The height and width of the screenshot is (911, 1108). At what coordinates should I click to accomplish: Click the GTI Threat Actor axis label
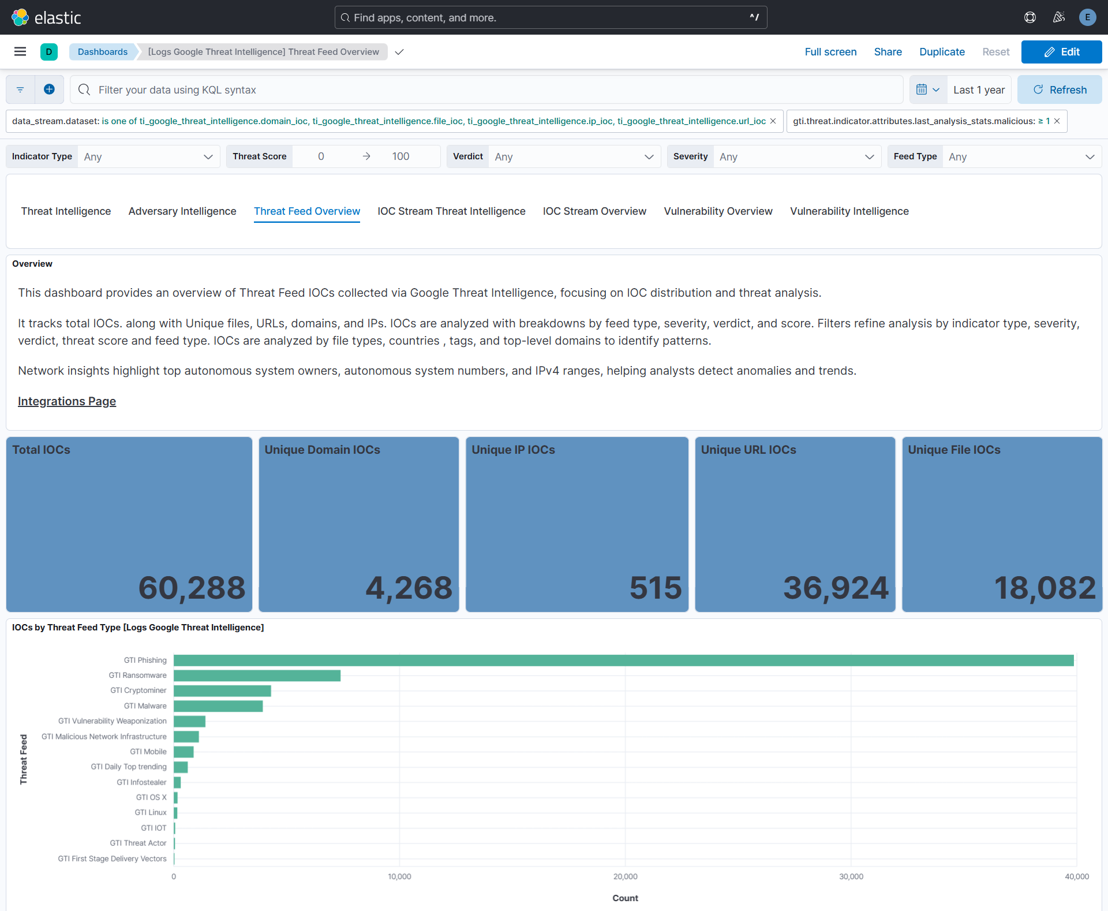coord(138,843)
